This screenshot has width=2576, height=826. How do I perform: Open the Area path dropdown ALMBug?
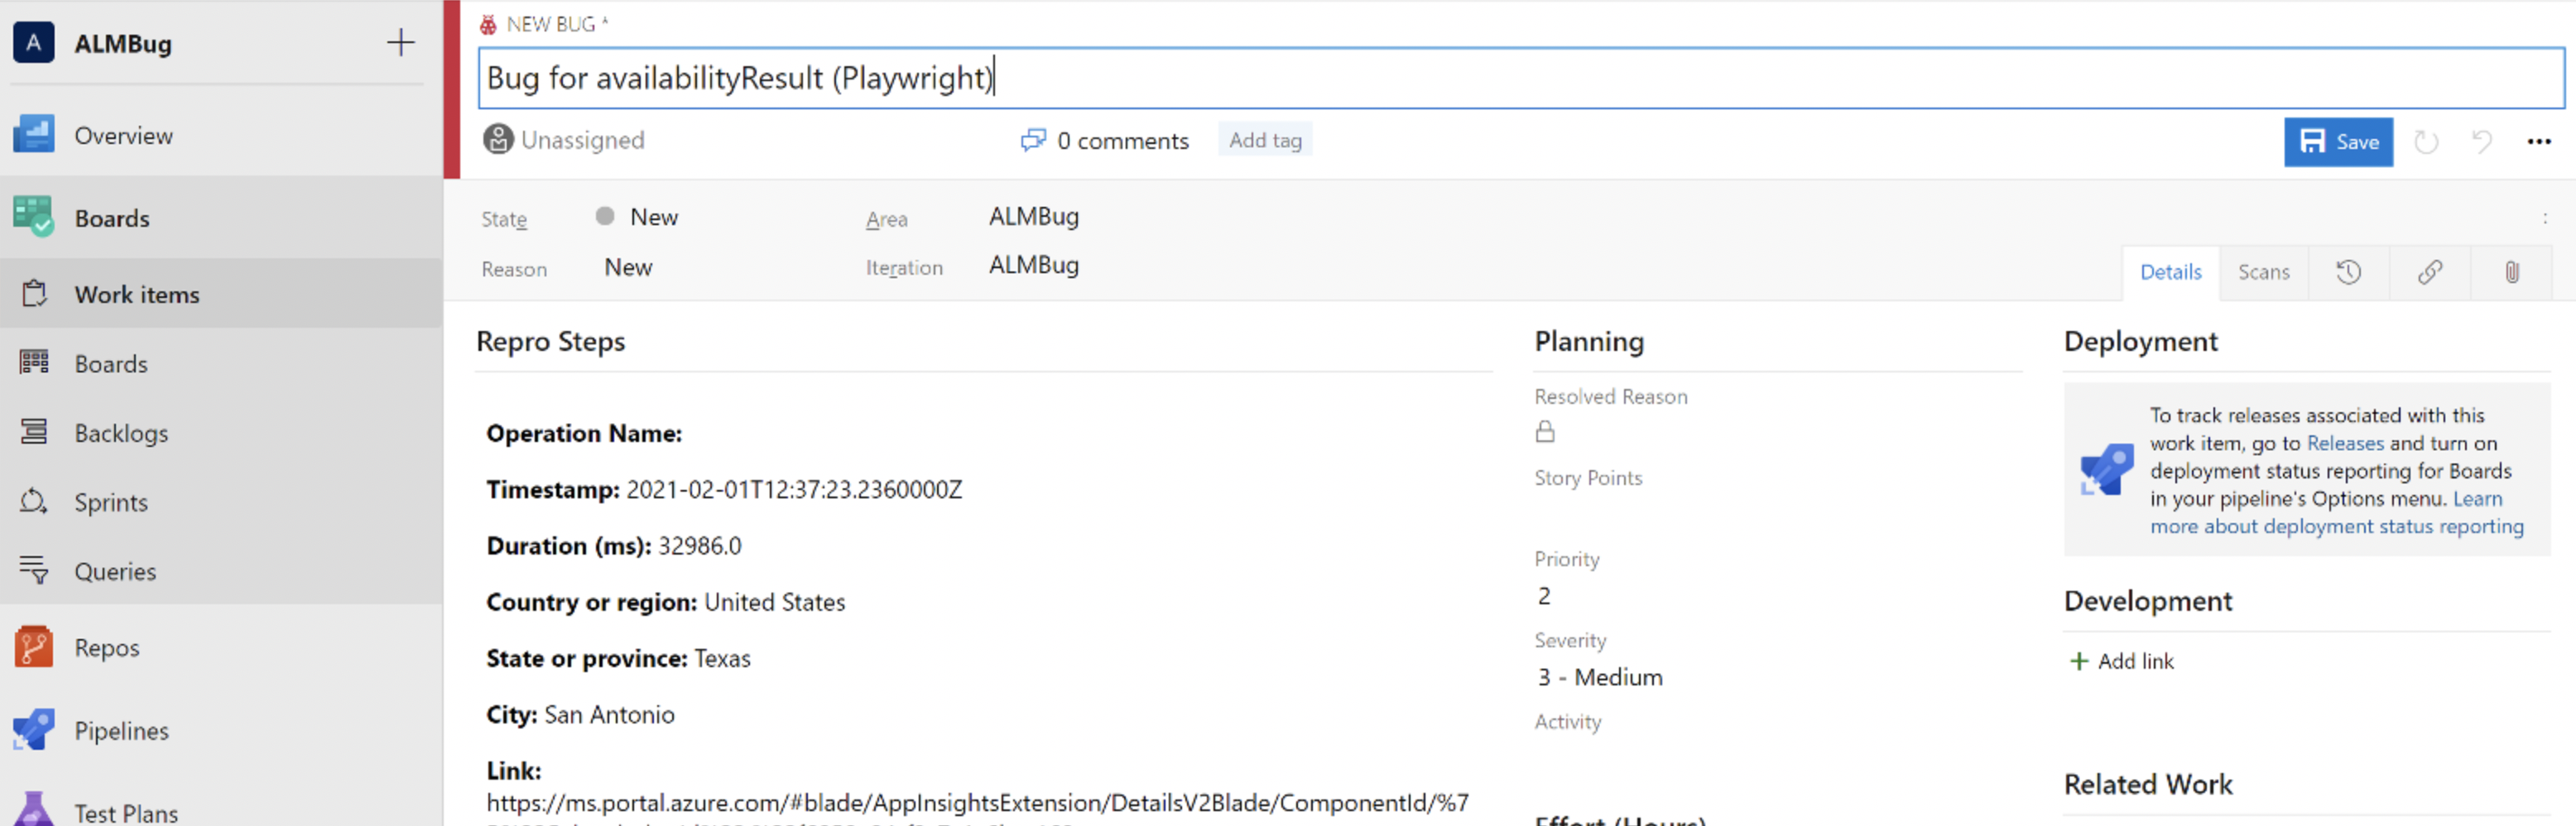click(x=1033, y=216)
